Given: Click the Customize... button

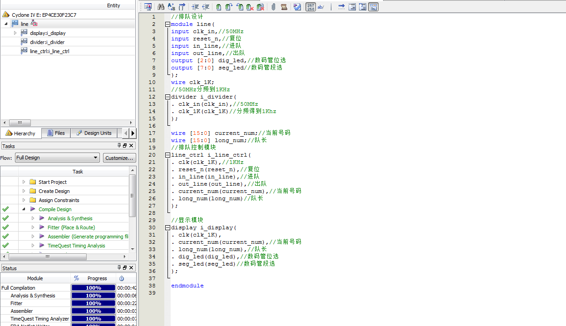Looking at the screenshot, I should point(119,158).
